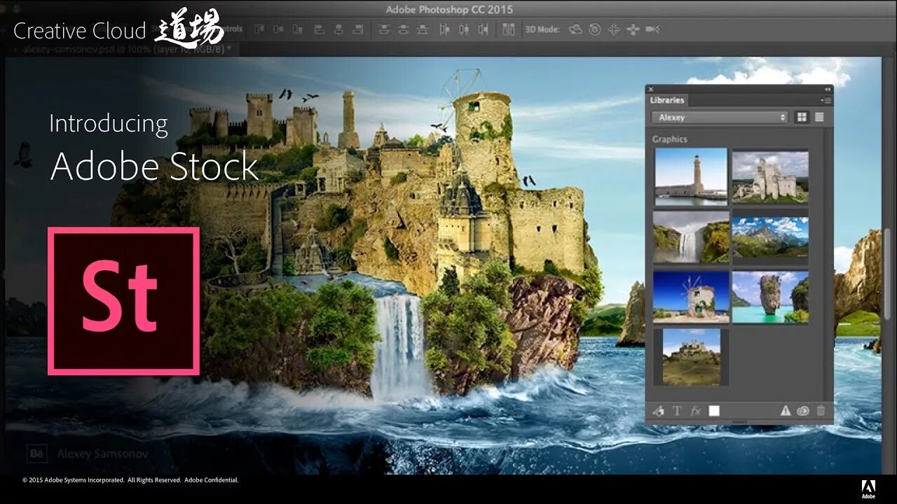Click the Distribute Left Edges icon
Viewport: 897px width, 504px height.
(x=444, y=29)
